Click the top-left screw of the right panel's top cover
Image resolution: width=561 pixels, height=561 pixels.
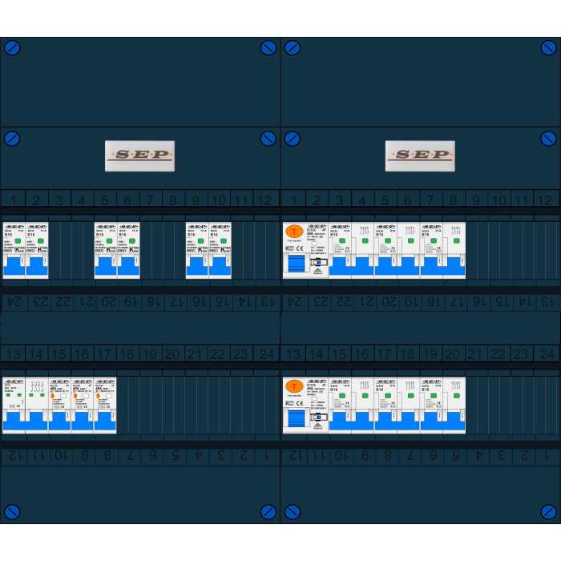click(293, 47)
